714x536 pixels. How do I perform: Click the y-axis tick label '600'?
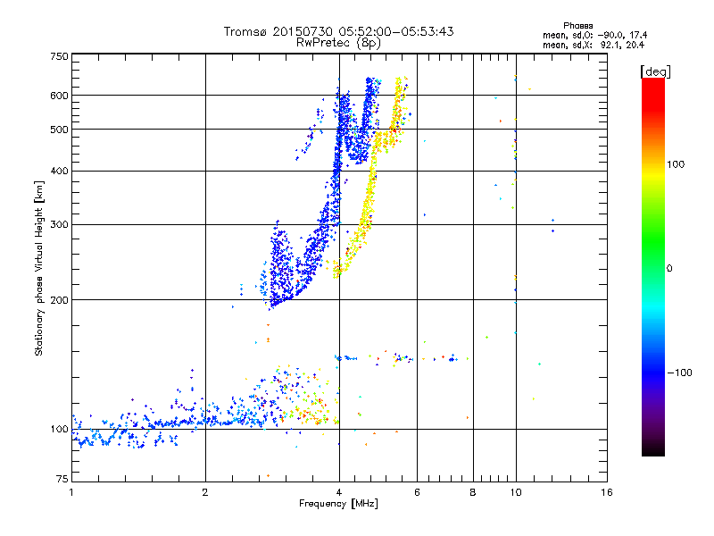pos(60,96)
